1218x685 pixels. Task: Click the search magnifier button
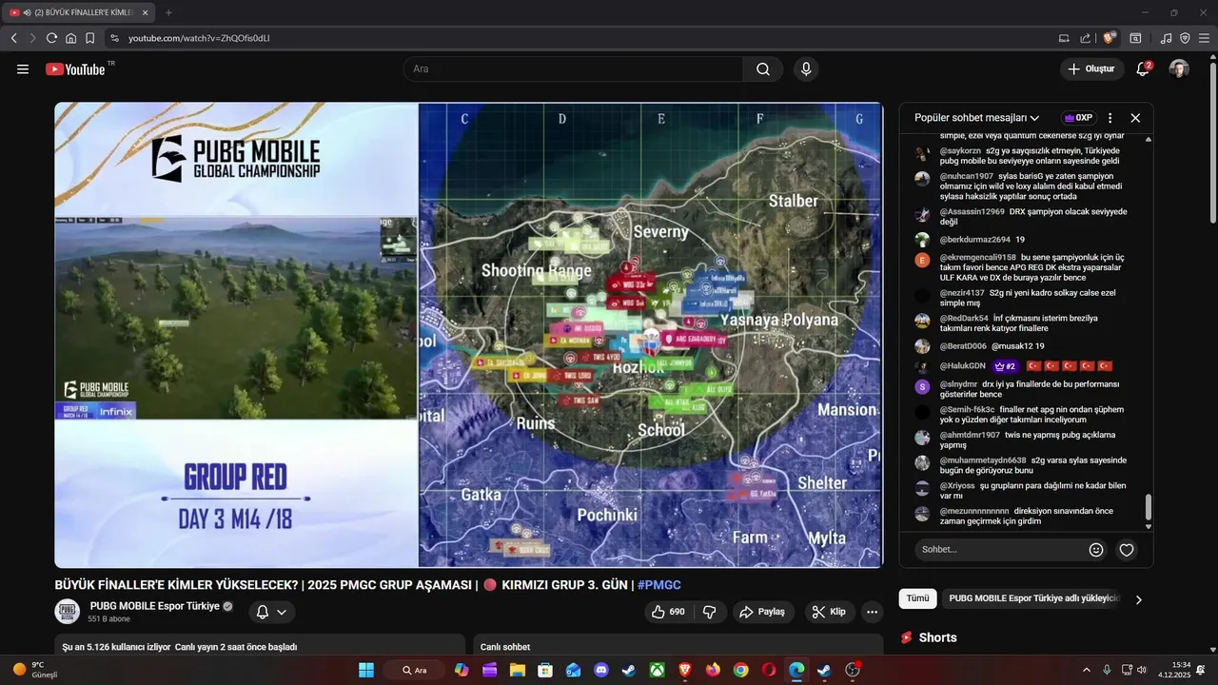[x=763, y=68]
